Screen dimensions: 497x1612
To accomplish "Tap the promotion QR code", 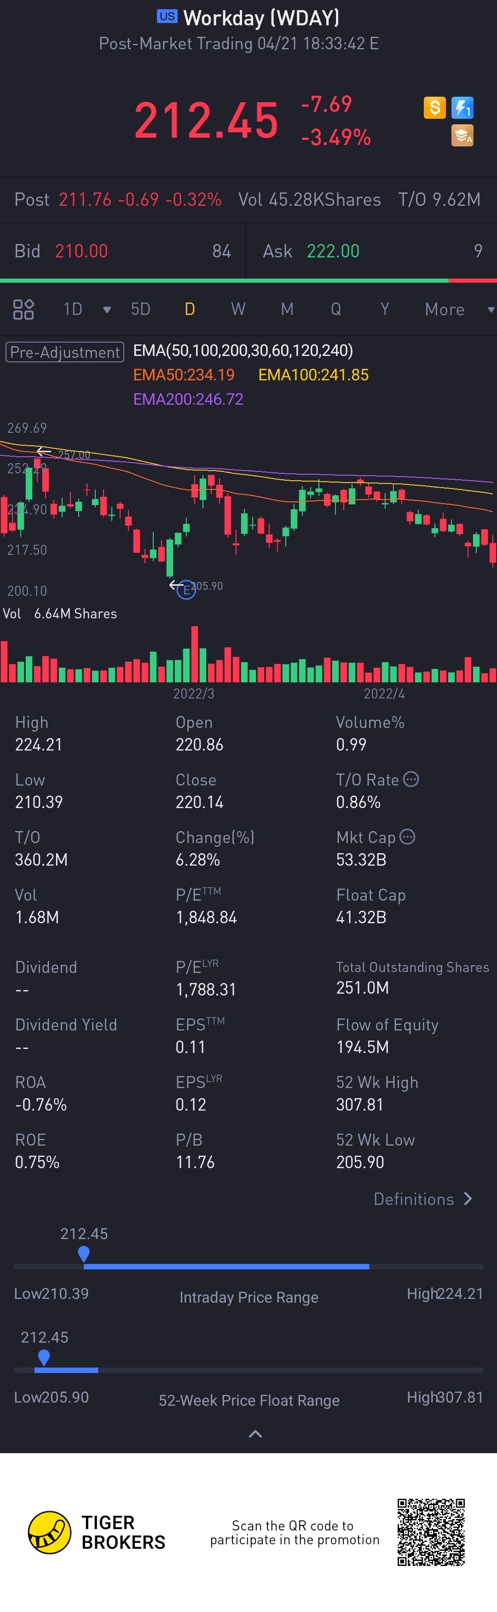I will [x=431, y=1532].
